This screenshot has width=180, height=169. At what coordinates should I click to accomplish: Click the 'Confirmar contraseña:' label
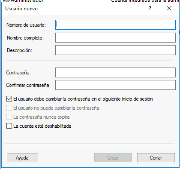pyautogui.click(x=28, y=85)
